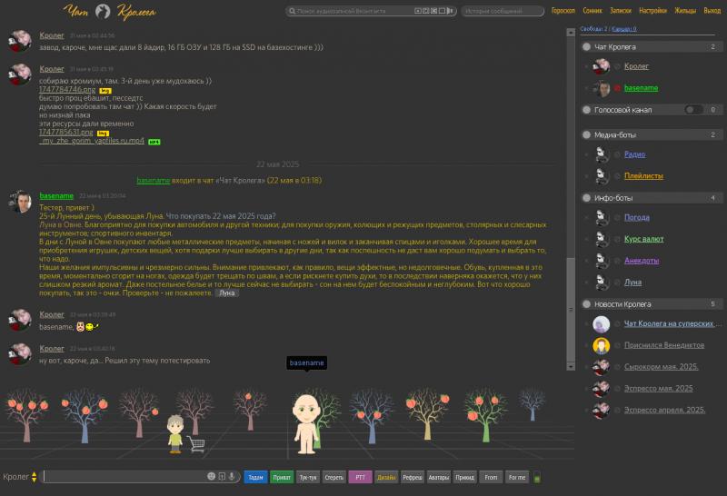Toggle the status circle beside Кролег user

point(618,66)
